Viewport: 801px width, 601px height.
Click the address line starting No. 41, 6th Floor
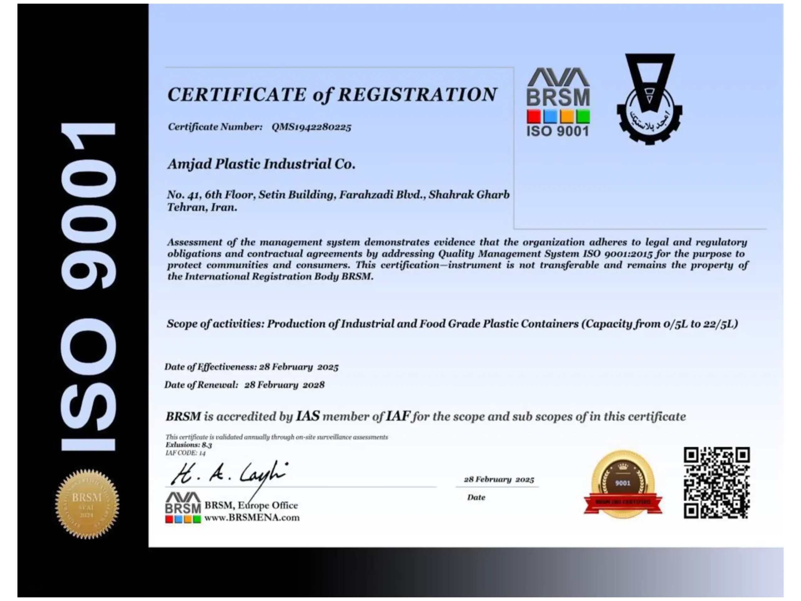point(338,194)
